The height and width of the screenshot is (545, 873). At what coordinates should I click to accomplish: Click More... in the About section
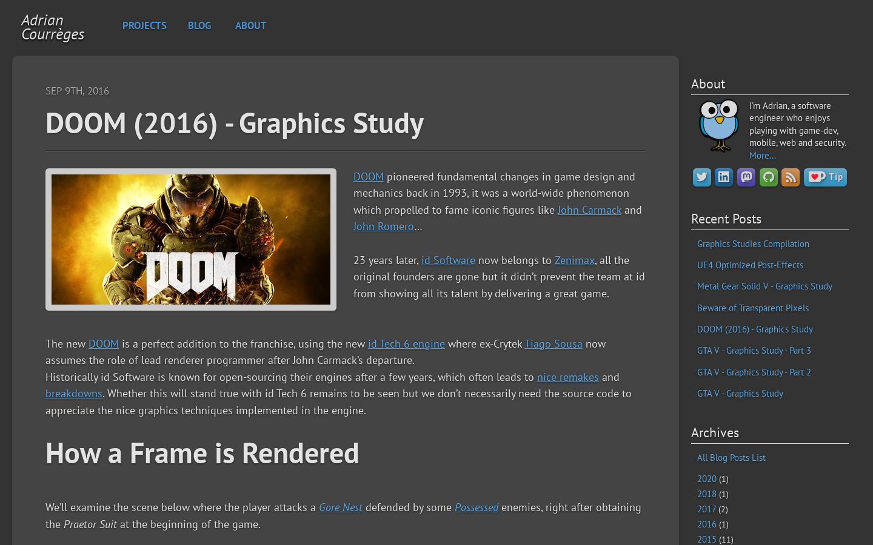763,156
